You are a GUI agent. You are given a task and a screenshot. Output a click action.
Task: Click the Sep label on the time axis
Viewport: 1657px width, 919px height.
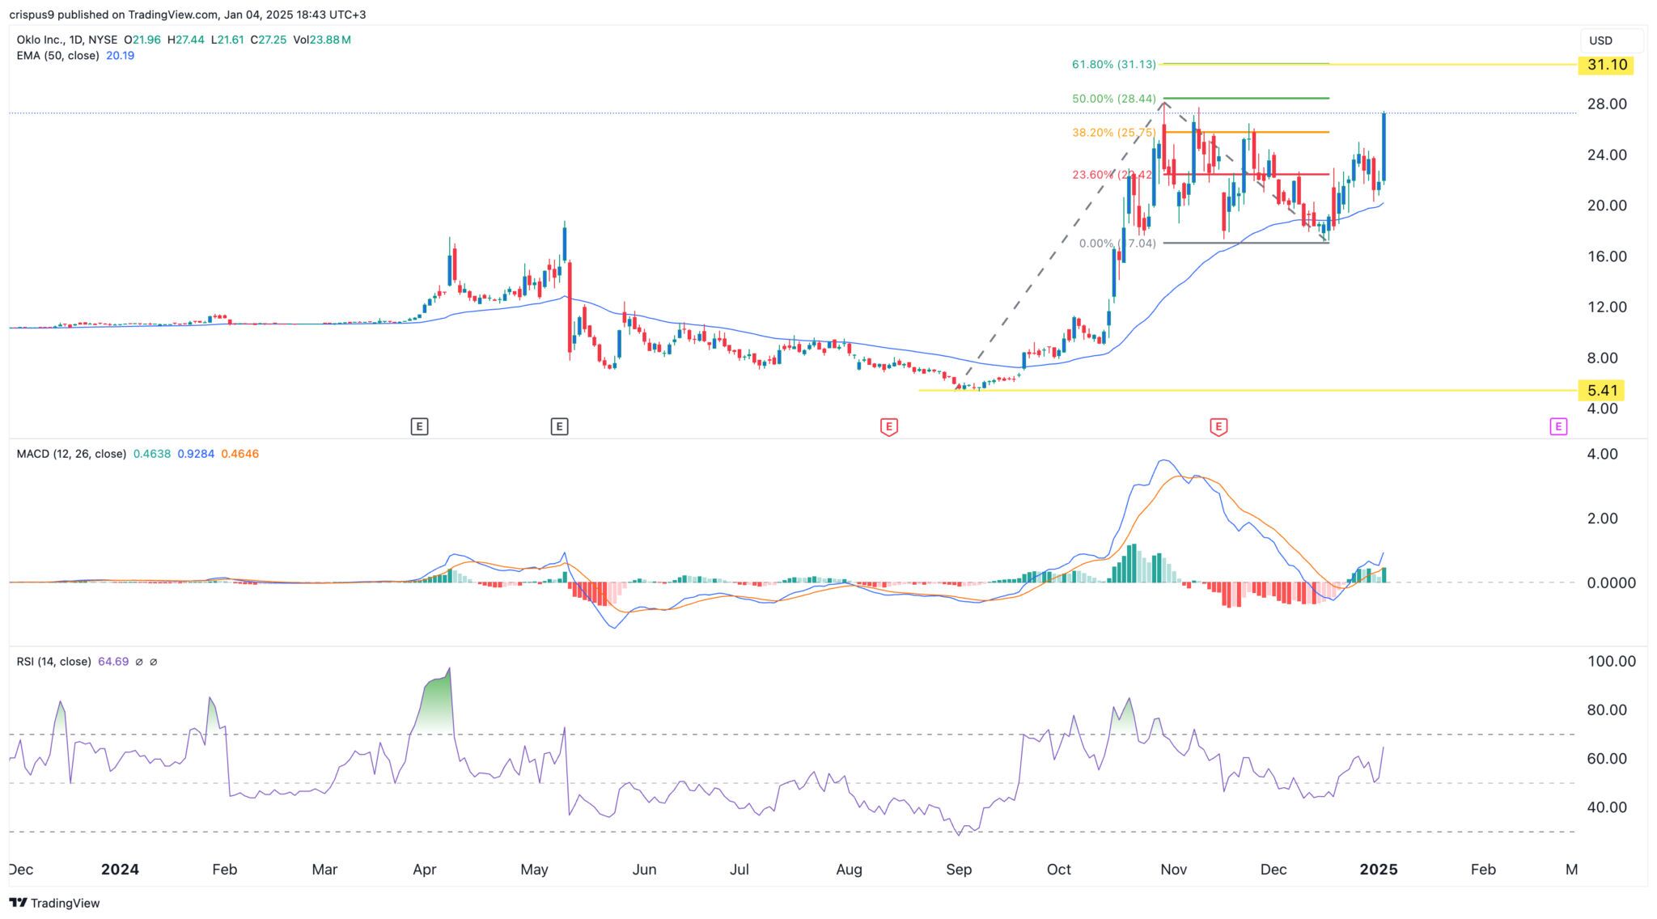(959, 870)
